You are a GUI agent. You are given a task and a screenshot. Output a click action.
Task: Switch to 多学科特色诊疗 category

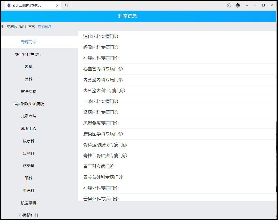pyautogui.click(x=28, y=54)
